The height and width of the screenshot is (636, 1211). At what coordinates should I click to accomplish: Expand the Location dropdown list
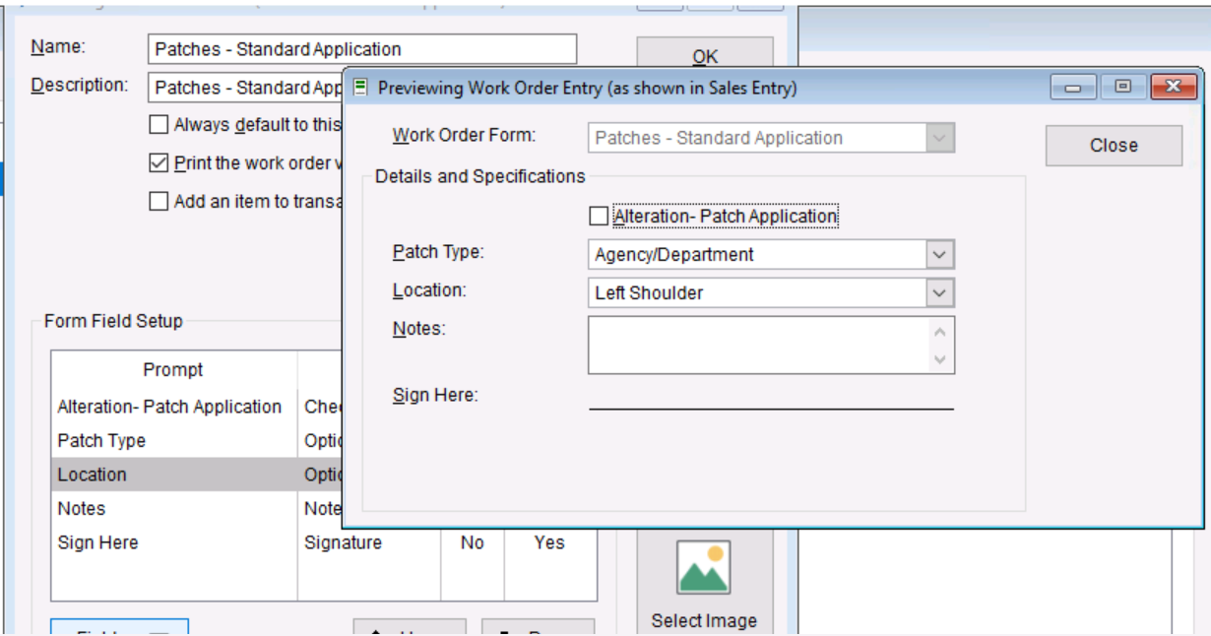point(939,293)
